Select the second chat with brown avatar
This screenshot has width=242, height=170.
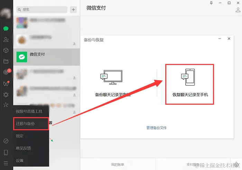pyautogui.click(x=47, y=40)
